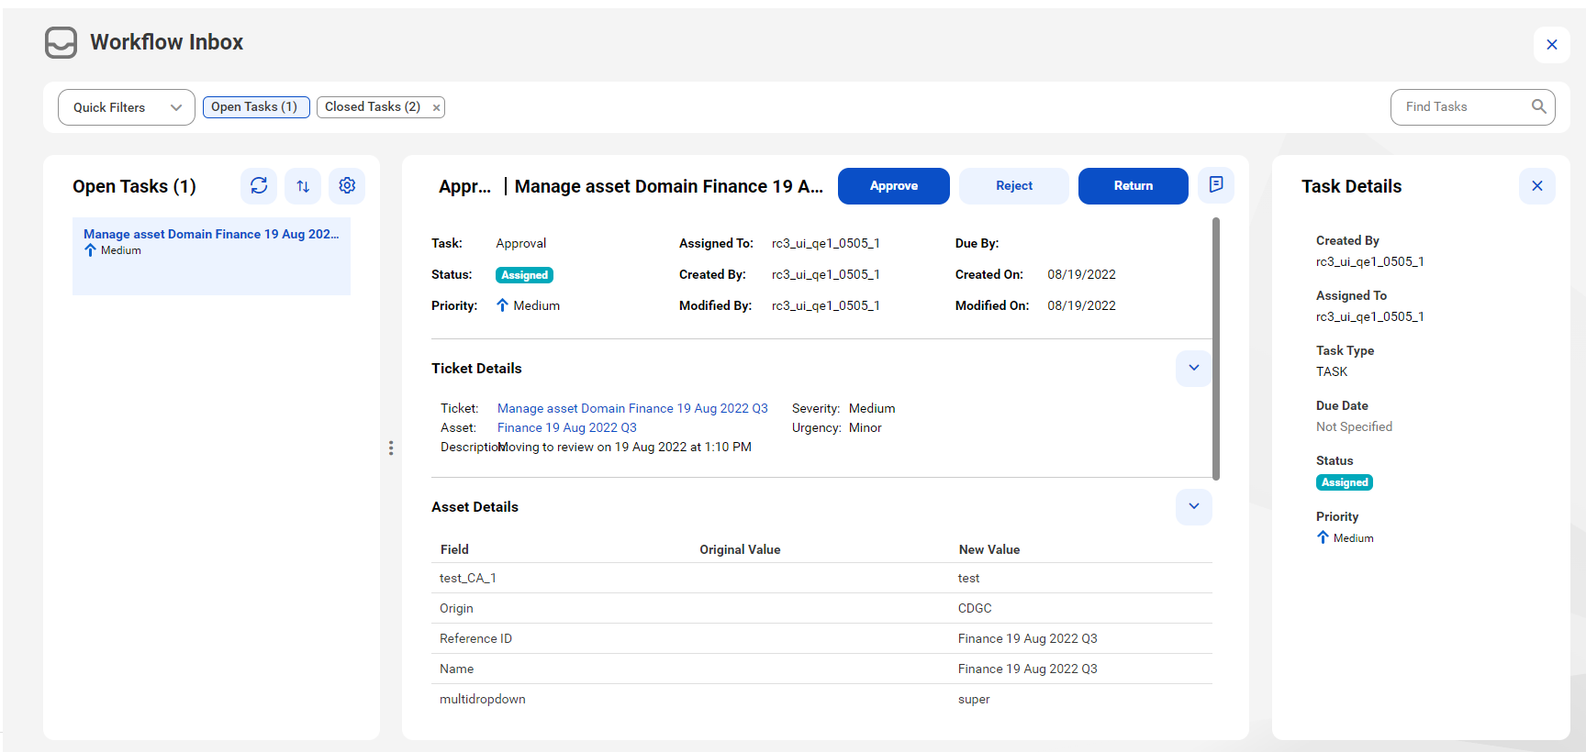The height and width of the screenshot is (752, 1586).
Task: Click the New Value column header
Action: pyautogui.click(x=989, y=549)
